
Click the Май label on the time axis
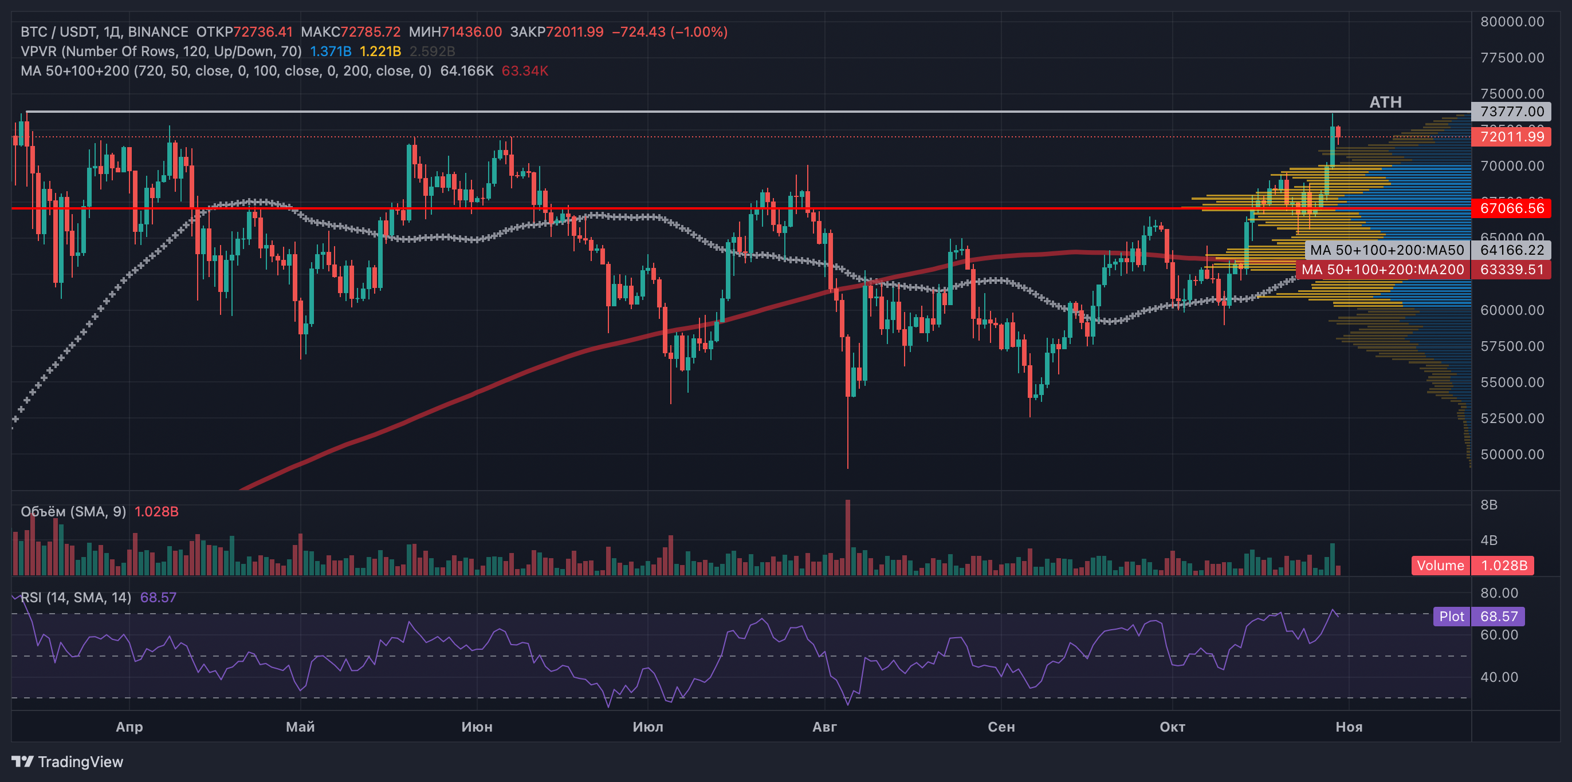[300, 726]
